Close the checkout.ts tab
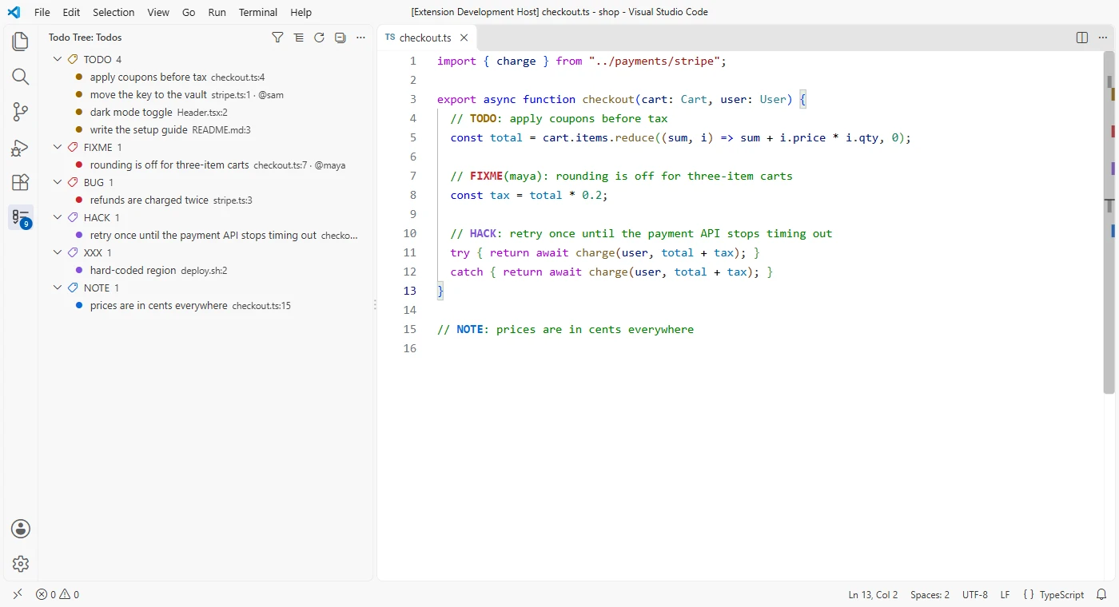This screenshot has height=607, width=1119. (464, 38)
